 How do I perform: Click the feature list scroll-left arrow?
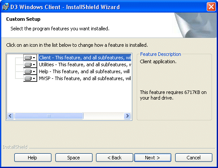[x=10, y=116]
